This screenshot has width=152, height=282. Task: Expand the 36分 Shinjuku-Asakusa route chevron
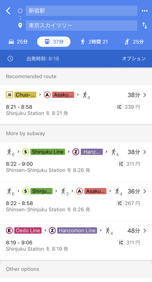click(x=145, y=191)
